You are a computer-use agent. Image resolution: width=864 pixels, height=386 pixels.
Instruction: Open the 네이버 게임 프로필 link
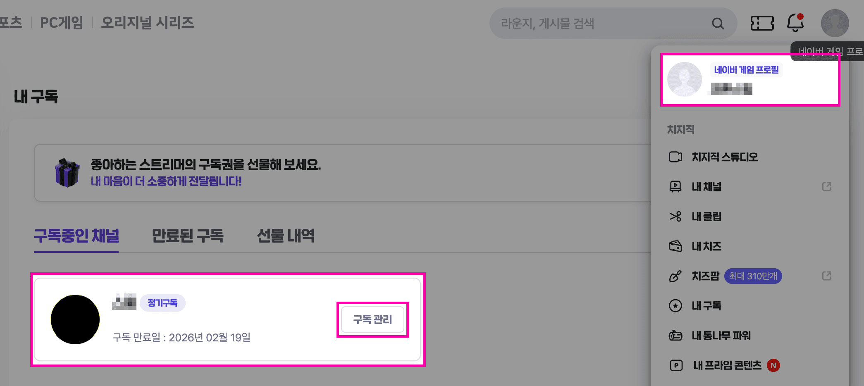746,70
